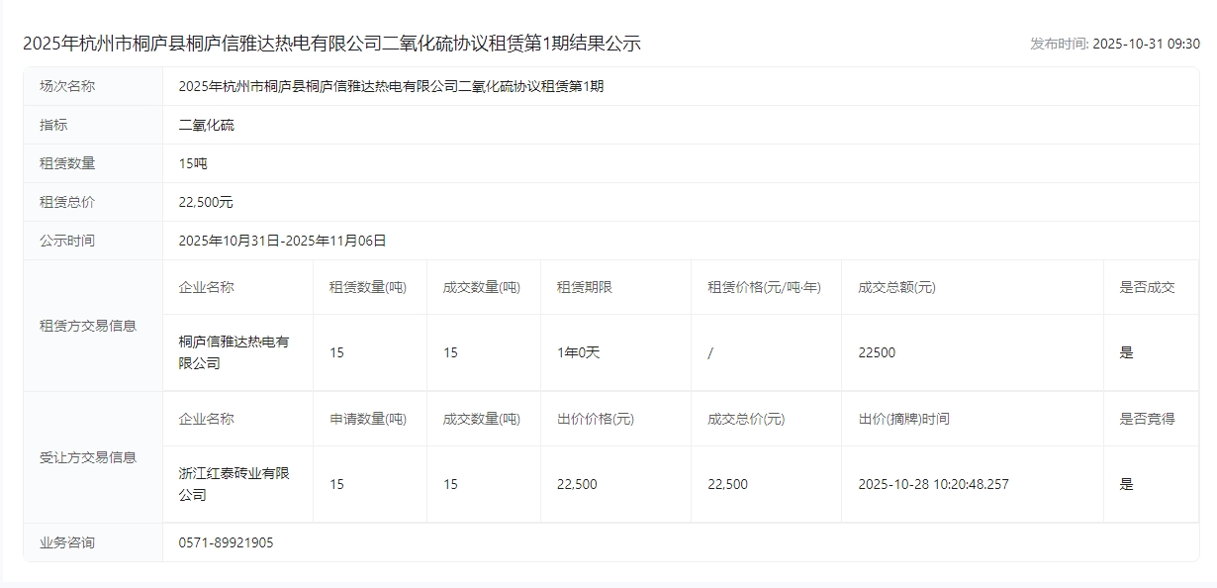This screenshot has width=1217, height=588.
Task: Click the page title about 二氧化硫协议租赁结果公示
Action: pos(331,44)
